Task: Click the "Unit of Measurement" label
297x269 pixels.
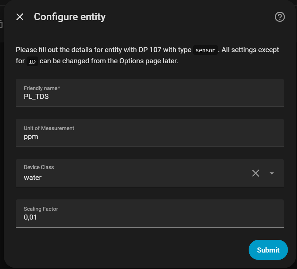Action: pyautogui.click(x=49, y=128)
